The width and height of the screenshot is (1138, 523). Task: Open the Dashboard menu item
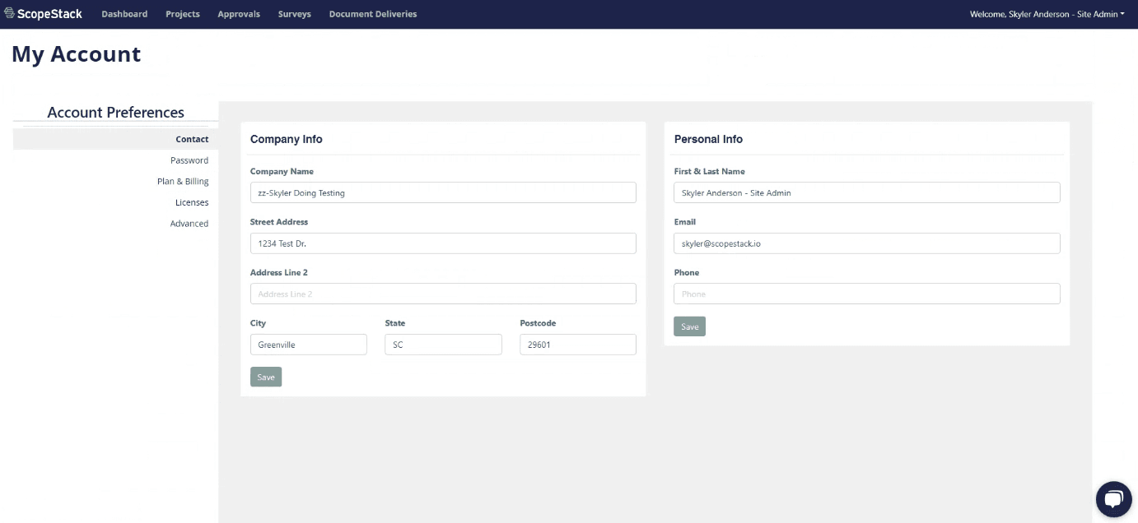124,14
